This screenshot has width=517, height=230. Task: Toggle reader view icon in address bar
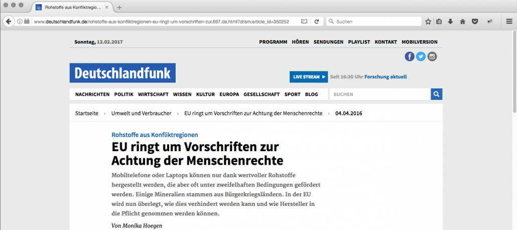coord(304,22)
